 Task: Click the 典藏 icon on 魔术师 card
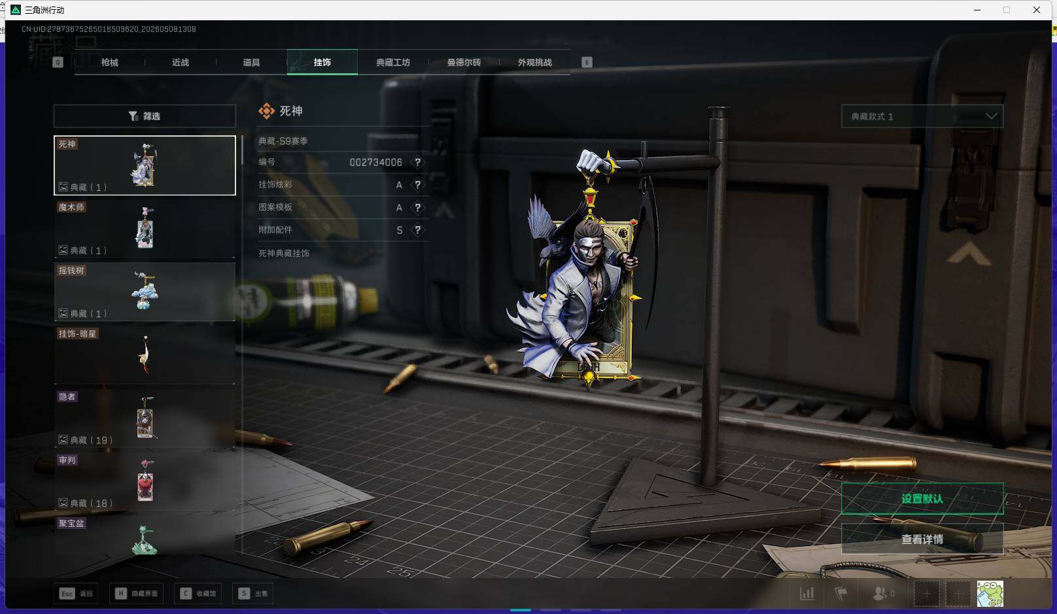[x=63, y=250]
